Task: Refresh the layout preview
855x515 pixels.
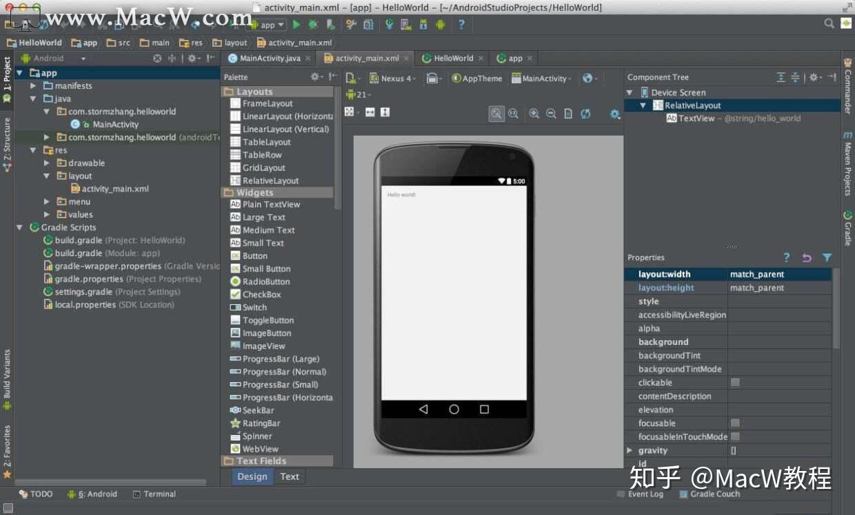Action: 585,114
